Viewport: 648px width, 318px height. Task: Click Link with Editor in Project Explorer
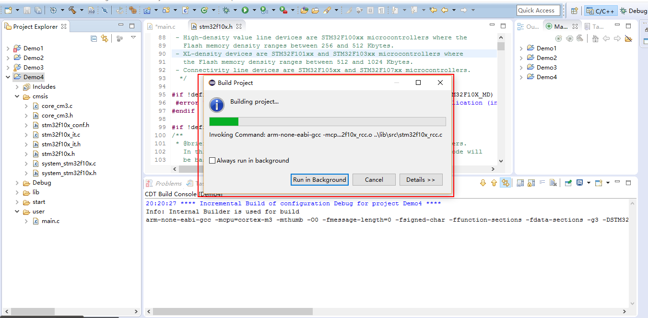(105, 38)
